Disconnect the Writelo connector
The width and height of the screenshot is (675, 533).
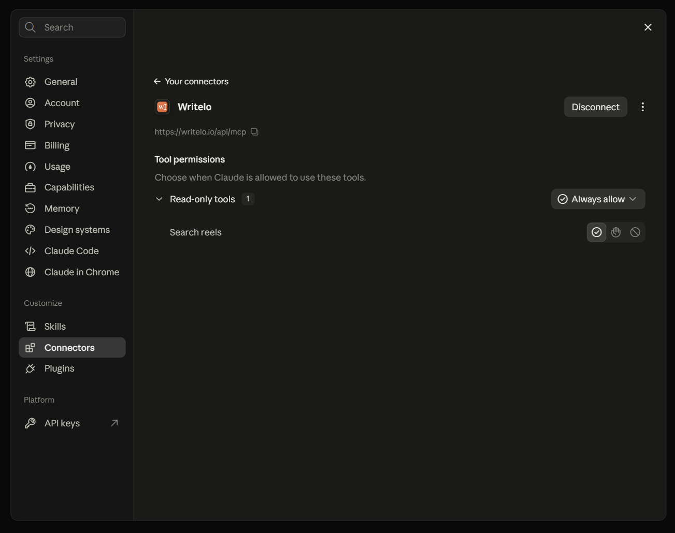pyautogui.click(x=595, y=107)
